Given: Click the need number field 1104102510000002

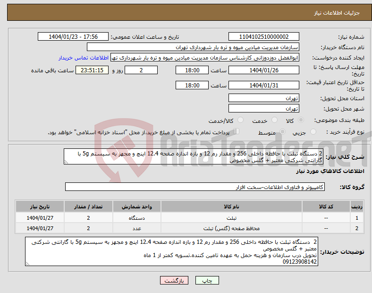Looking at the screenshot, I should point(263,37).
